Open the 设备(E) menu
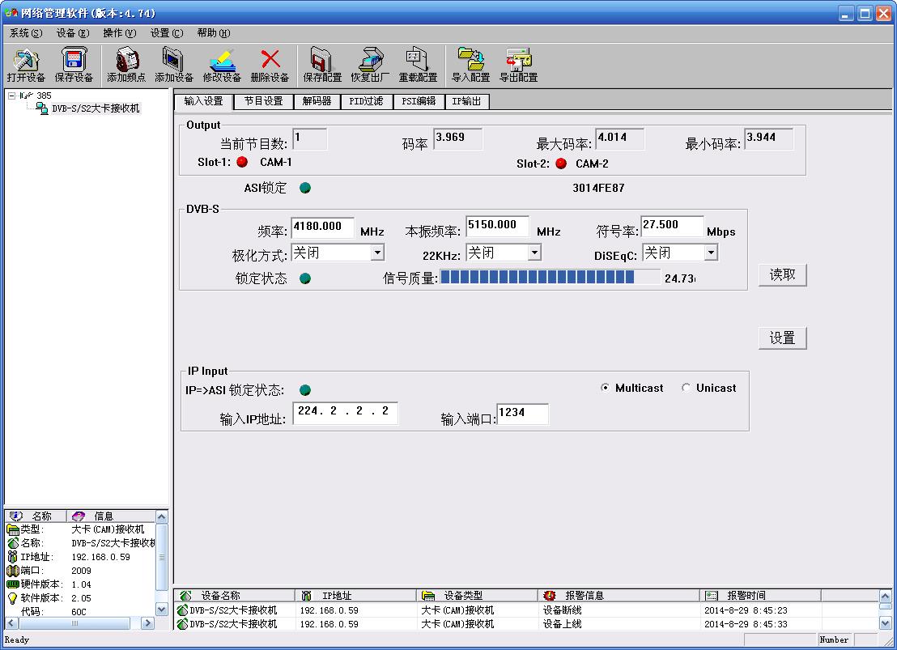 (73, 33)
